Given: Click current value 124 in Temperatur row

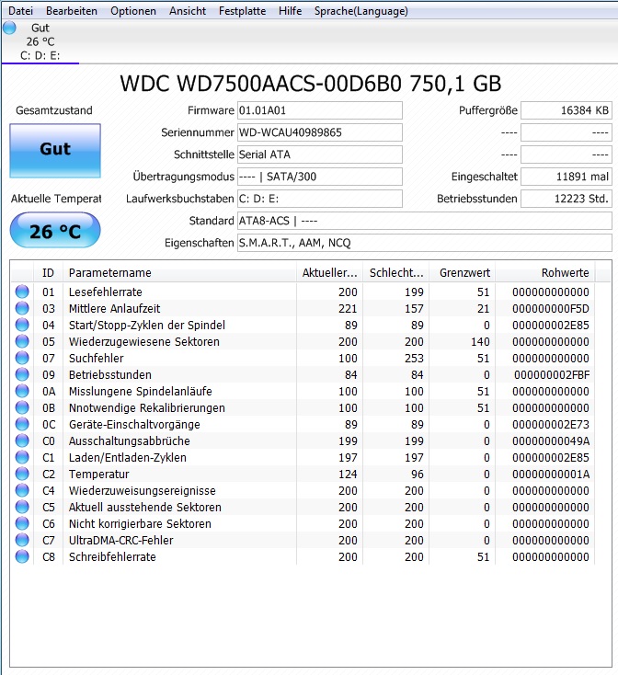Looking at the screenshot, I should [348, 475].
